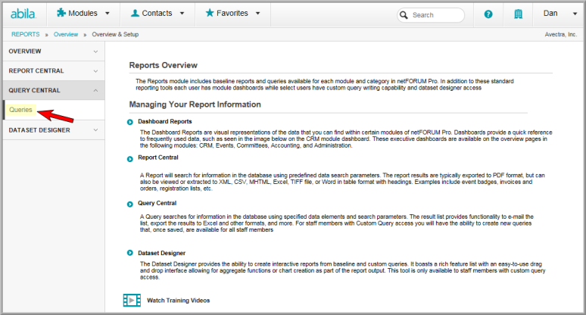The height and width of the screenshot is (315, 586).
Task: Go to Overview breadcrumb link
Action: tap(66, 34)
